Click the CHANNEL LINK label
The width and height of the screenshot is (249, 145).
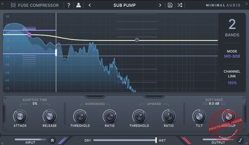point(232,74)
